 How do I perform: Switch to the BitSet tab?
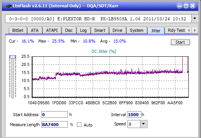(18, 30)
